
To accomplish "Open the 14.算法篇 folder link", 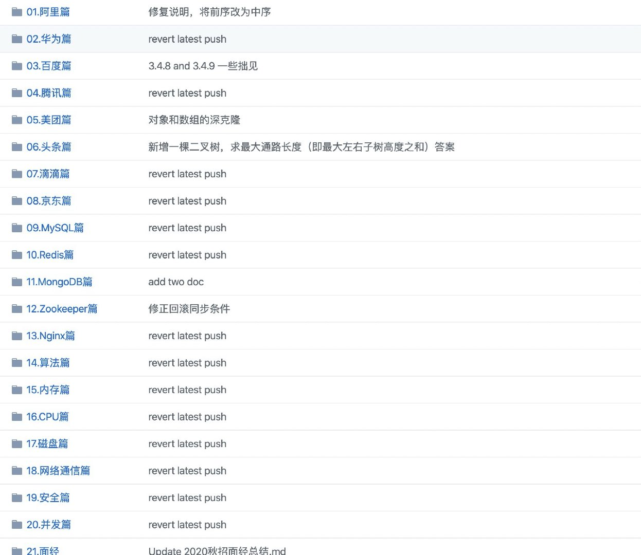I will pos(48,363).
